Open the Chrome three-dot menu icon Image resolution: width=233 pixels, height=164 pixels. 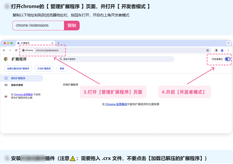[x=228, y=50]
